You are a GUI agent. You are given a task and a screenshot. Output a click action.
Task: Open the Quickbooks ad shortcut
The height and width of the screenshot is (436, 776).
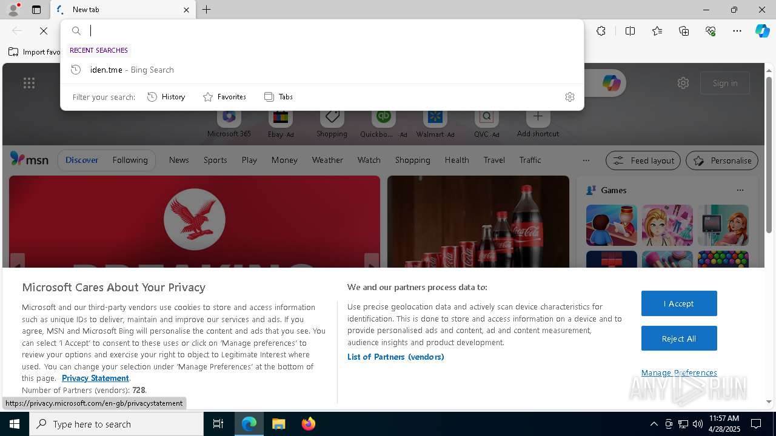click(383, 124)
